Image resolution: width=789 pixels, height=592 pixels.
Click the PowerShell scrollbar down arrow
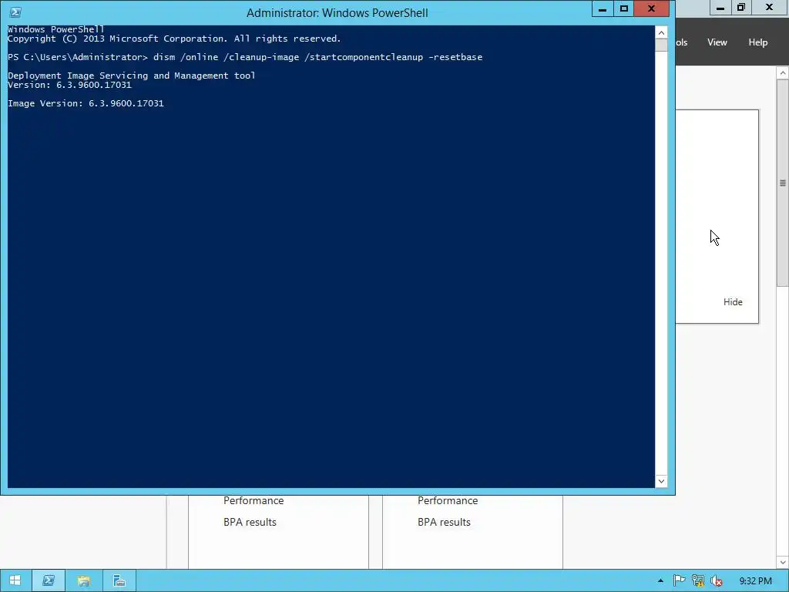pyautogui.click(x=661, y=481)
